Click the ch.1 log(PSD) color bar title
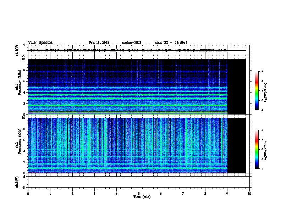 (266, 92)
